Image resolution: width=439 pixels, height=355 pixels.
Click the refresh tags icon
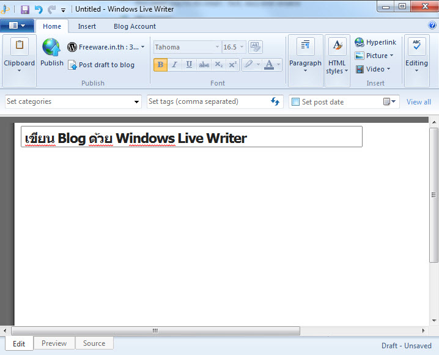coord(275,102)
